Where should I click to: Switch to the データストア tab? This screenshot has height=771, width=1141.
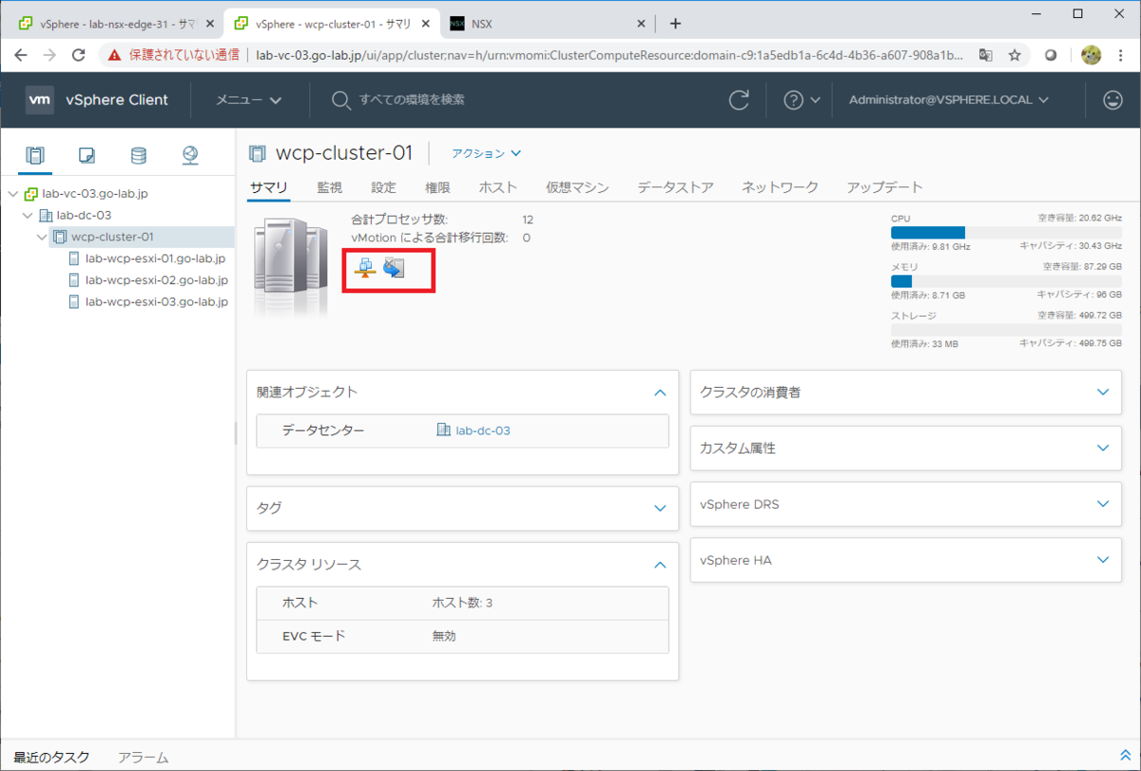tap(675, 187)
